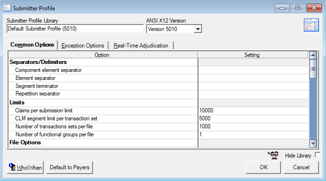Select the Component element separator row label

tap(48, 70)
